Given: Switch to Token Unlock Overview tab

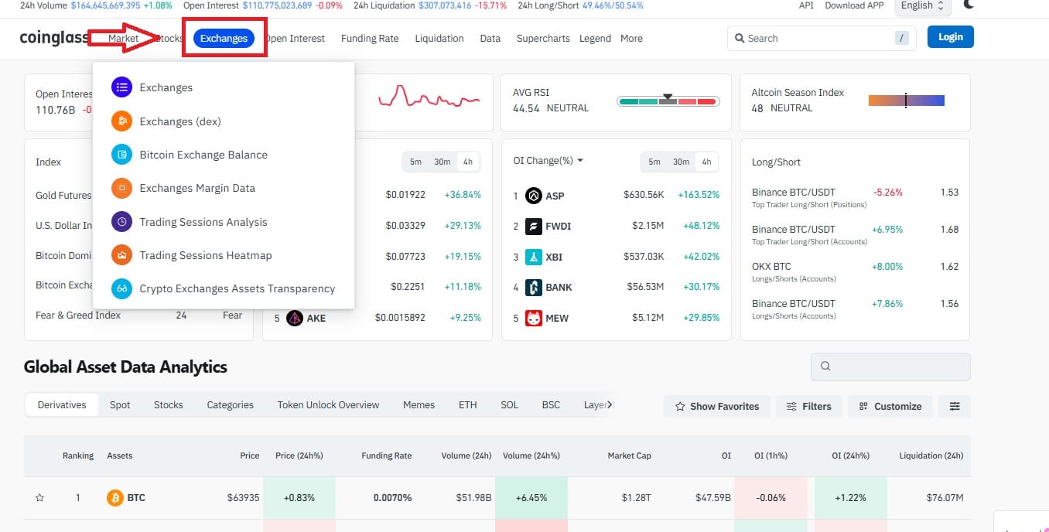Looking at the screenshot, I should [x=328, y=404].
